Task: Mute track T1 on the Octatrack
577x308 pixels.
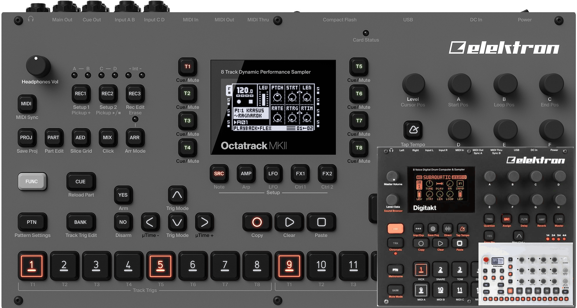Action: click(187, 67)
